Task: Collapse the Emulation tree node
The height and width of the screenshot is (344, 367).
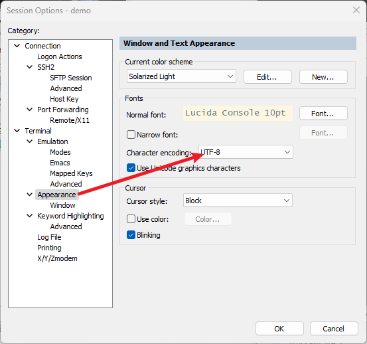Action: 29,141
